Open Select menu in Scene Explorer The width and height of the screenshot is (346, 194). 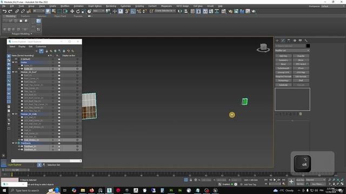tap(12, 46)
